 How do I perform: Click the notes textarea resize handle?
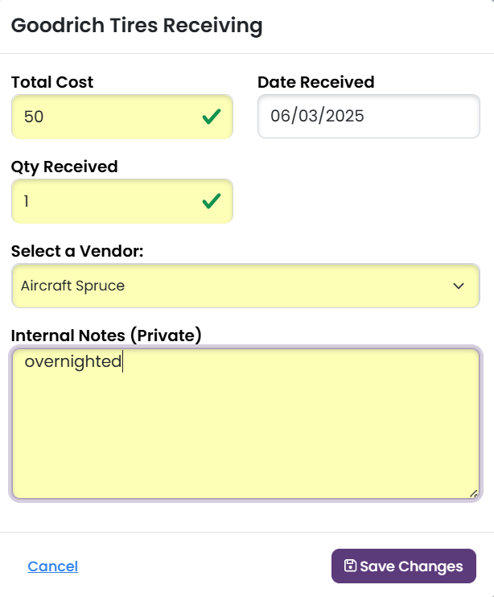(x=474, y=494)
